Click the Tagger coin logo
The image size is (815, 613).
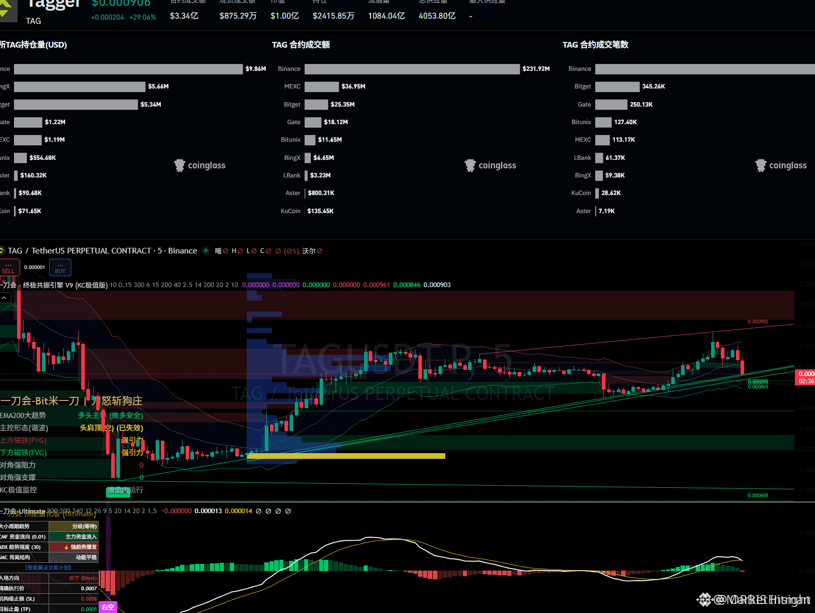pos(8,10)
